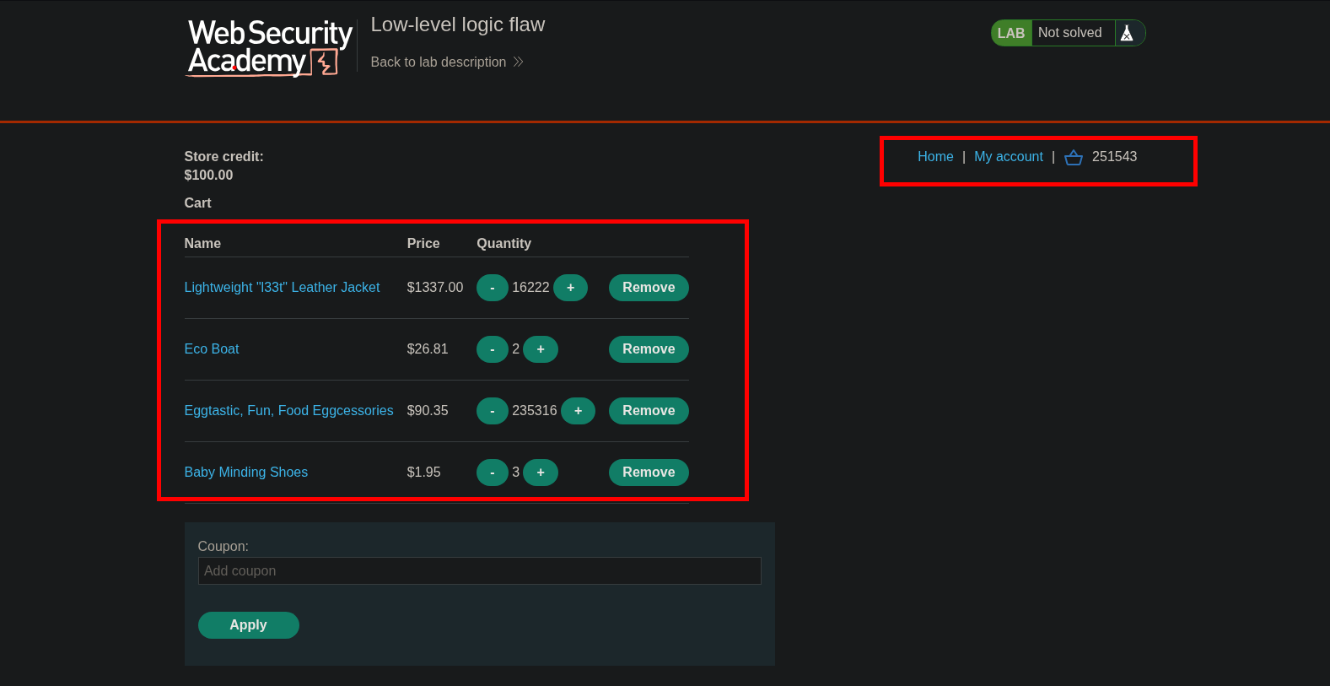Viewport: 1330px width, 686px height.
Task: Decrease Eco Boat quantity by one
Action: pyautogui.click(x=492, y=349)
